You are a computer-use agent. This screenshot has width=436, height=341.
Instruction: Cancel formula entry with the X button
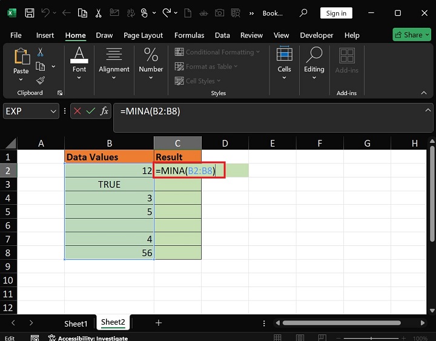[x=78, y=111]
